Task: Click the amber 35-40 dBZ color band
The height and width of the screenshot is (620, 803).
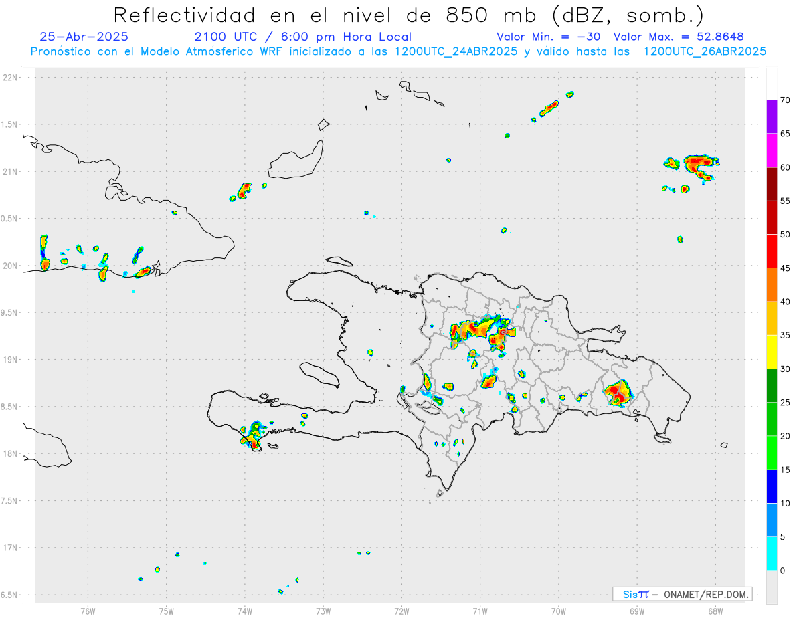Action: [x=772, y=318]
